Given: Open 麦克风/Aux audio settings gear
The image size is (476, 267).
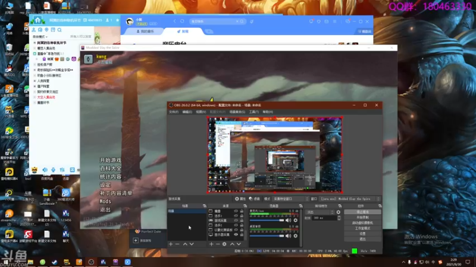Looking at the screenshot, I should coord(295,220).
